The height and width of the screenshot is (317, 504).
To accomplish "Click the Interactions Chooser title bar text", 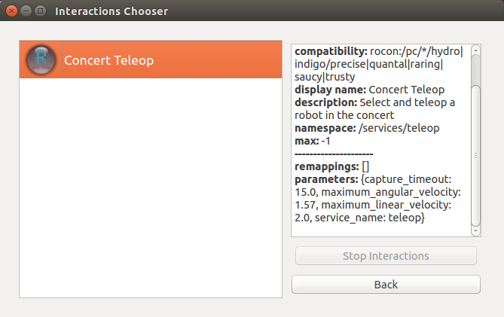I will 111,11.
